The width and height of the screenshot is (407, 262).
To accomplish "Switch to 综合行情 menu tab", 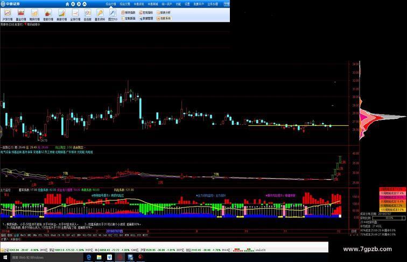I will pos(111,4).
